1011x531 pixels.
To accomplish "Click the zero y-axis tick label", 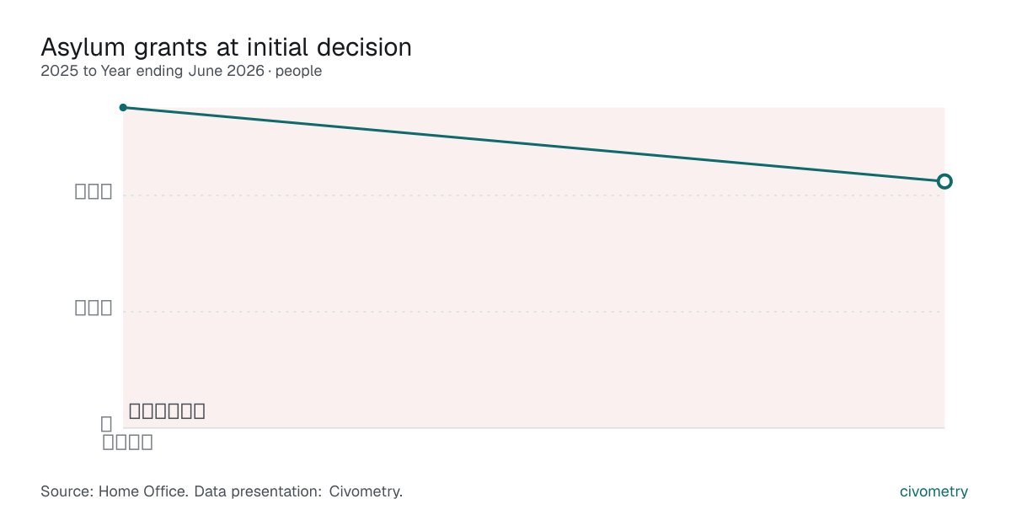I will tap(106, 423).
